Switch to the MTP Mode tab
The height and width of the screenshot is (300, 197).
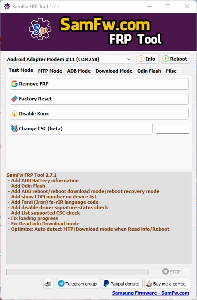point(50,71)
